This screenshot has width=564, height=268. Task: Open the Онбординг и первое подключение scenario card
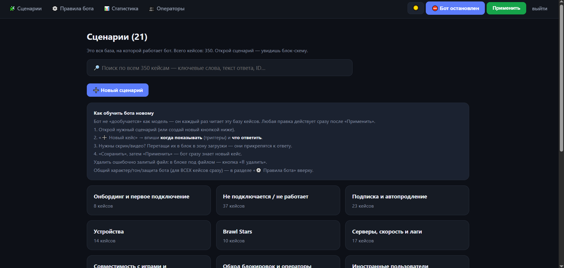click(x=149, y=200)
